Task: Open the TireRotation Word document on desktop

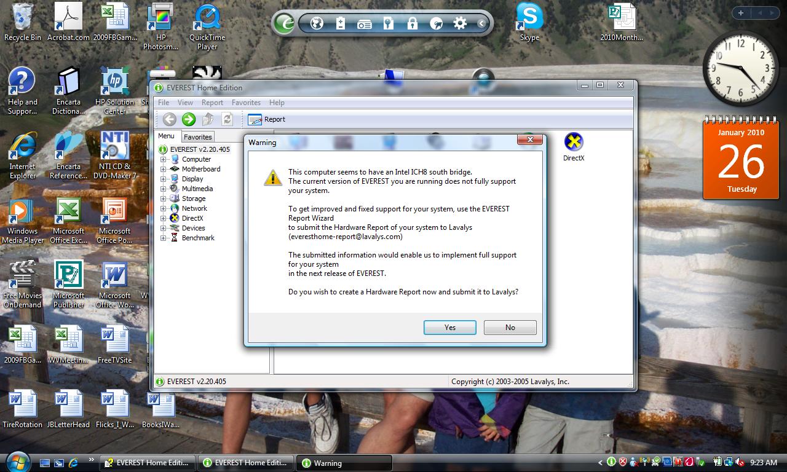Action: click(x=23, y=409)
